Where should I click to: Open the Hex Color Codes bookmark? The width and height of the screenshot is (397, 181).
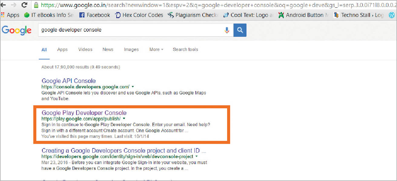coord(139,15)
